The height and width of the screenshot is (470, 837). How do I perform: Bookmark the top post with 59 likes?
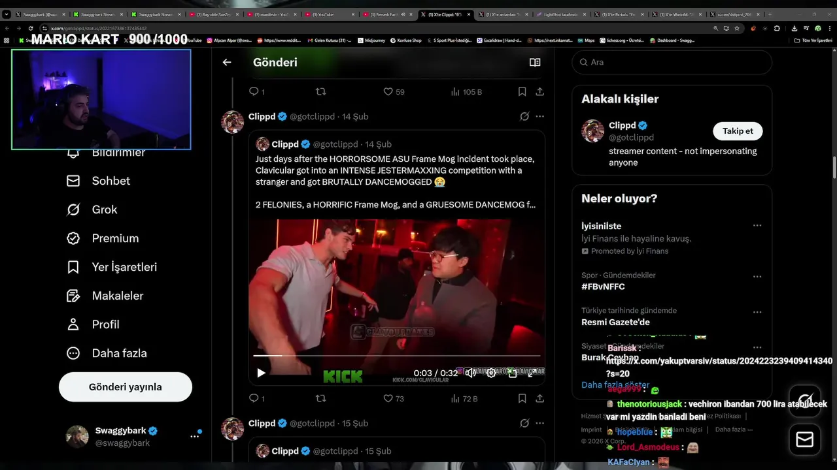pyautogui.click(x=522, y=91)
